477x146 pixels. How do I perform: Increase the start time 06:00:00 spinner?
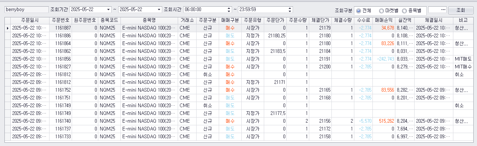click(x=229, y=8)
